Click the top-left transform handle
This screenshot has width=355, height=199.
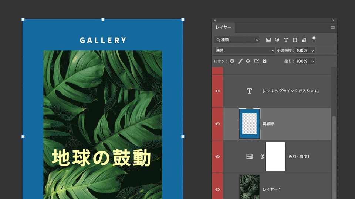point(23,20)
